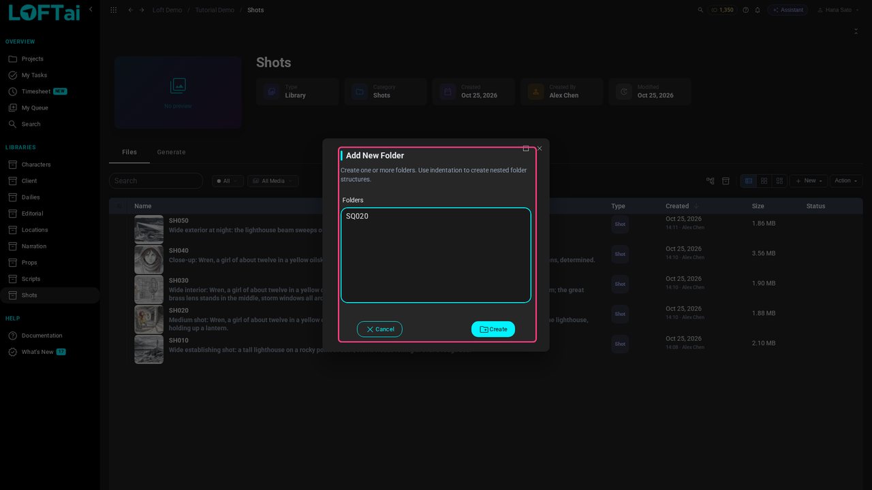The image size is (872, 490).
Task: Open Search from the sidebar
Action: [x=50, y=125]
